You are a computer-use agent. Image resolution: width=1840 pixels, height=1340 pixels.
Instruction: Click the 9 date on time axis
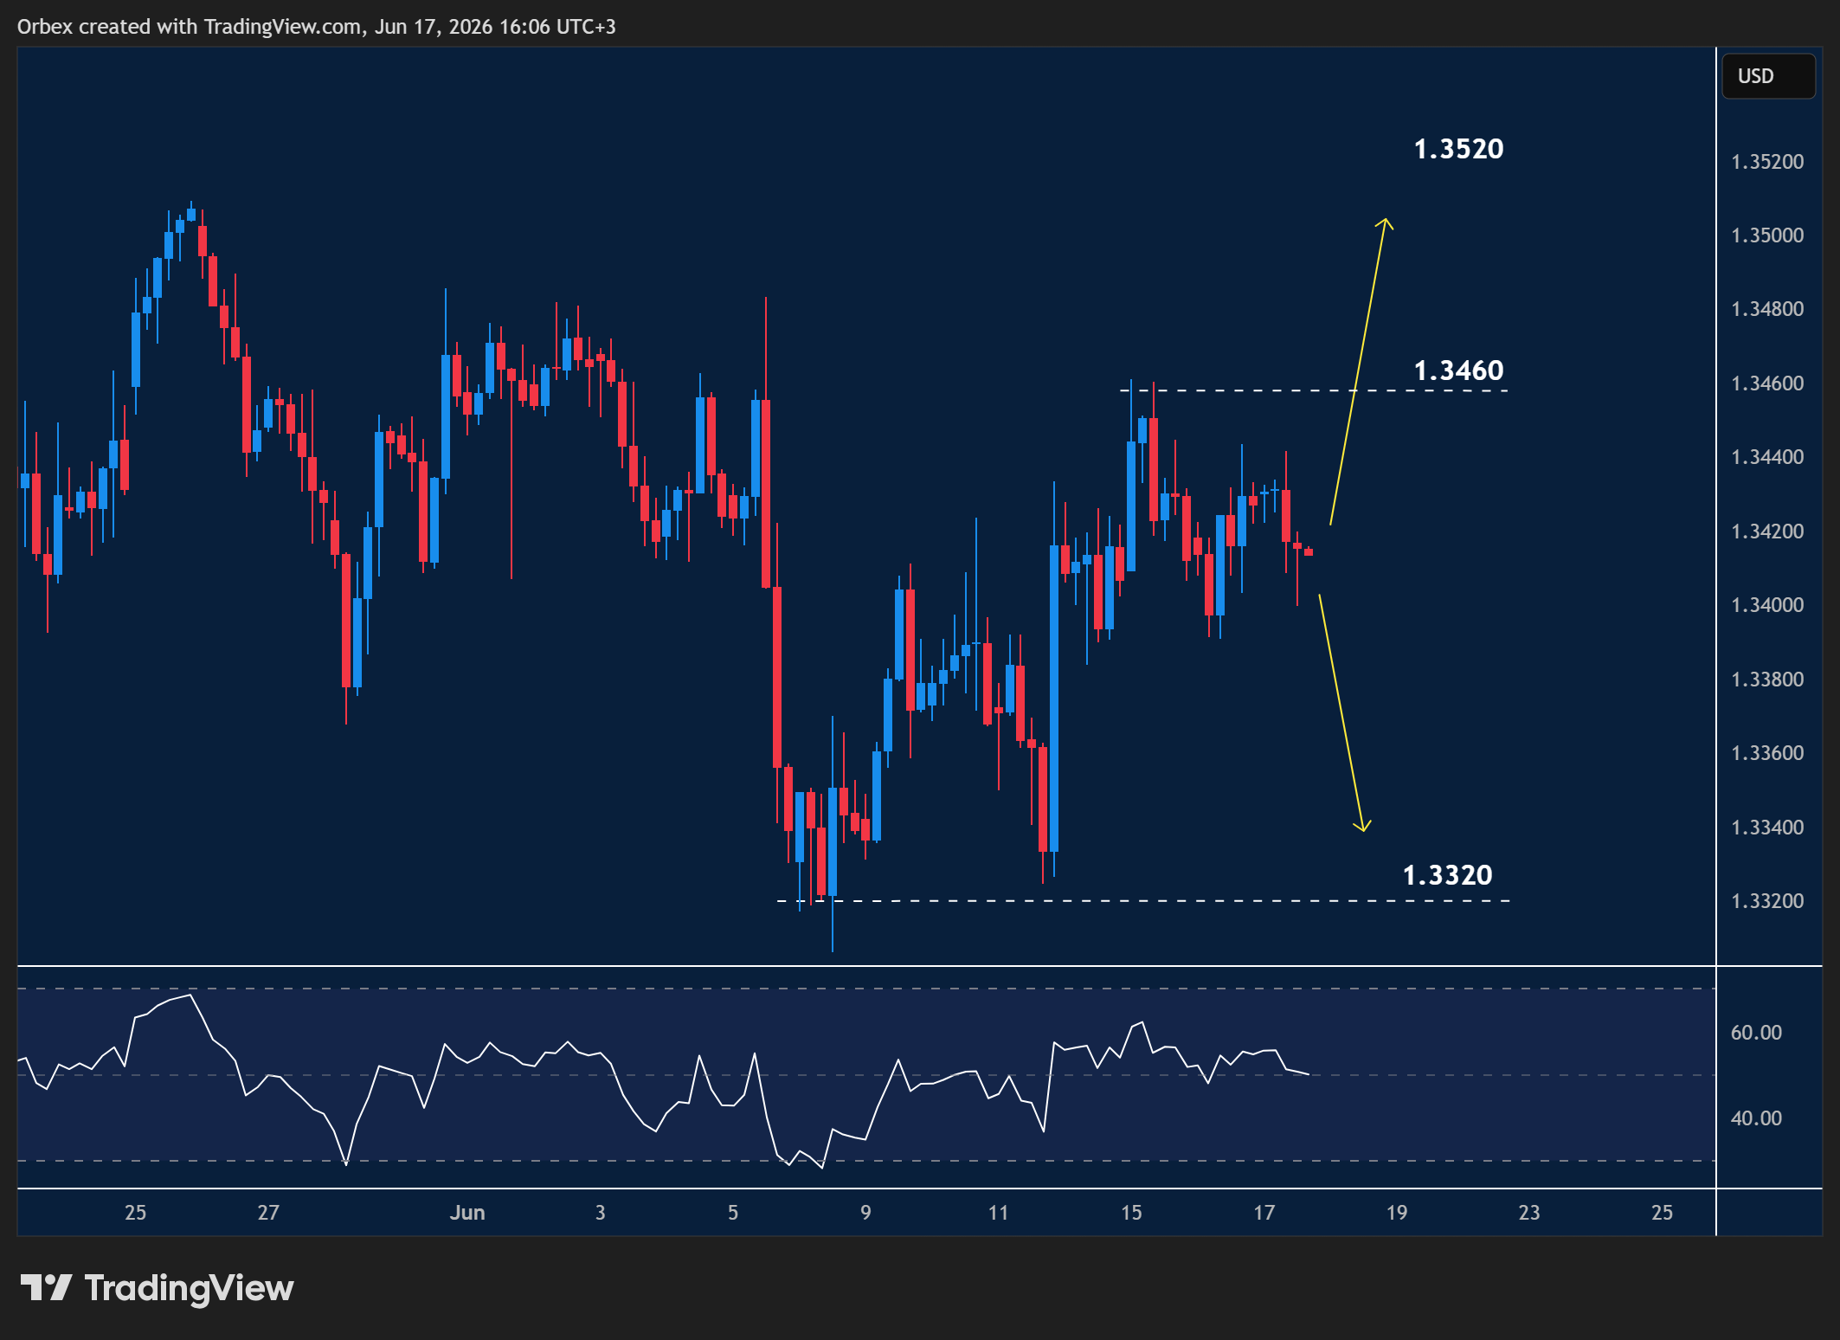click(865, 1213)
